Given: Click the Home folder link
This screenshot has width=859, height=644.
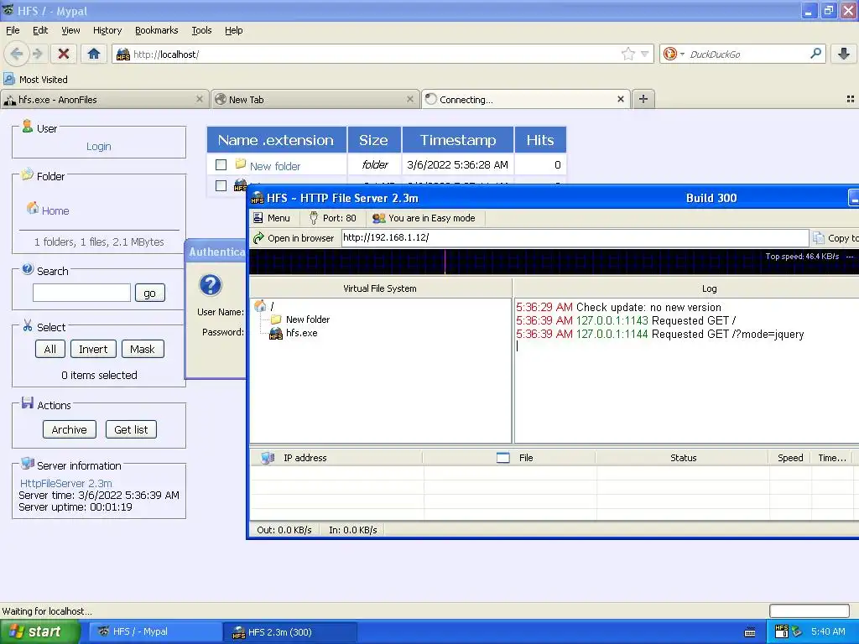Looking at the screenshot, I should 55,210.
